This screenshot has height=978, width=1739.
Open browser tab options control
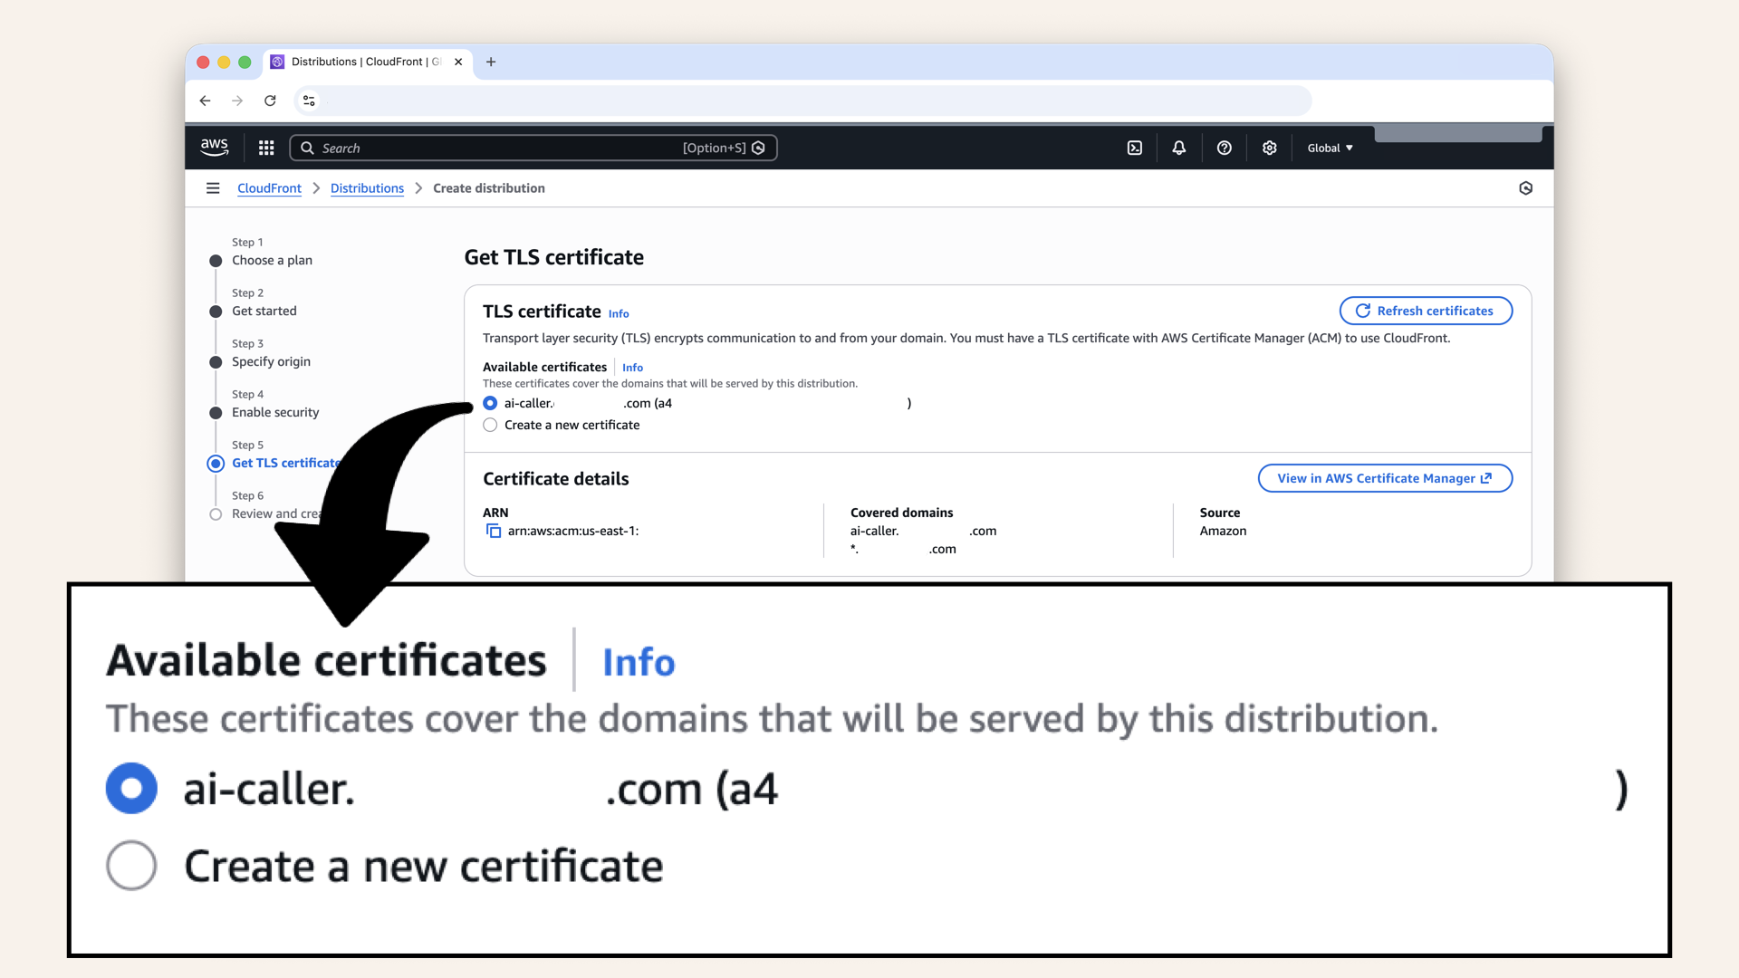(x=309, y=101)
